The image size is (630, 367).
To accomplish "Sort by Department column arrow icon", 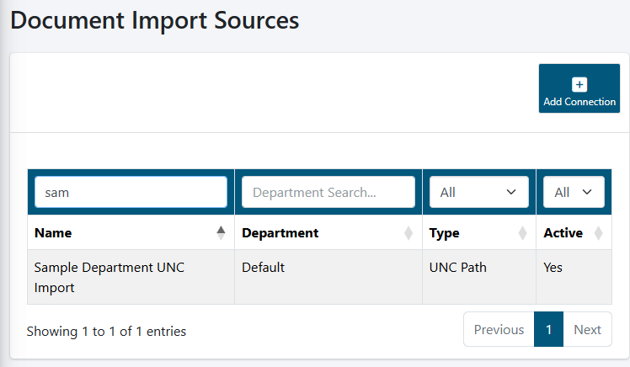I will pos(408,233).
